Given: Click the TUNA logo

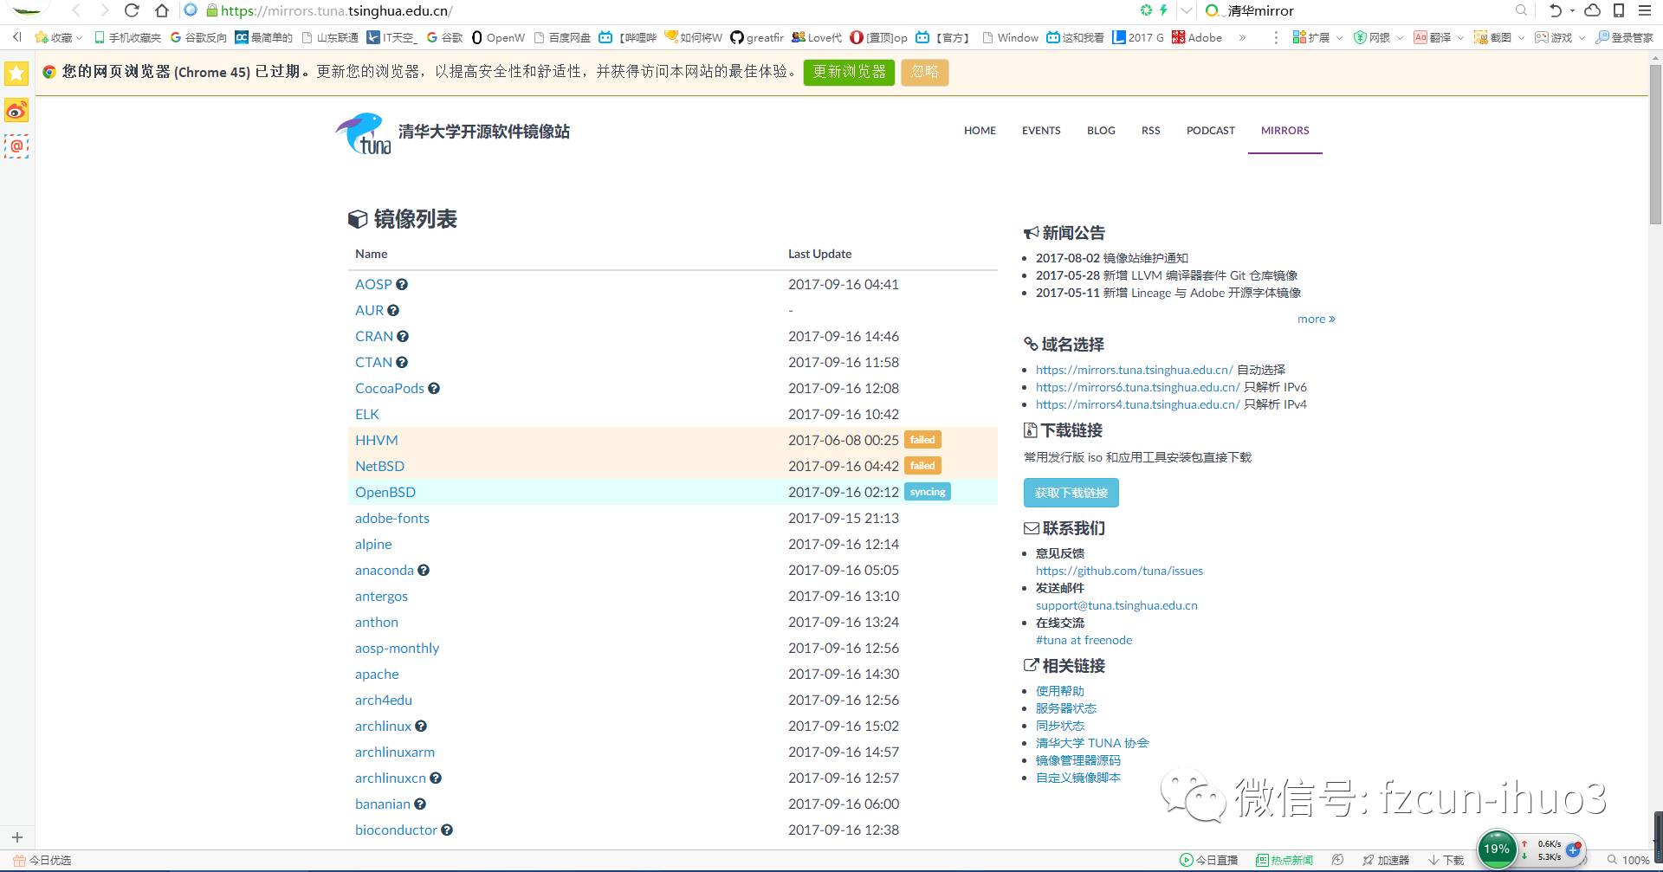Looking at the screenshot, I should [x=364, y=133].
